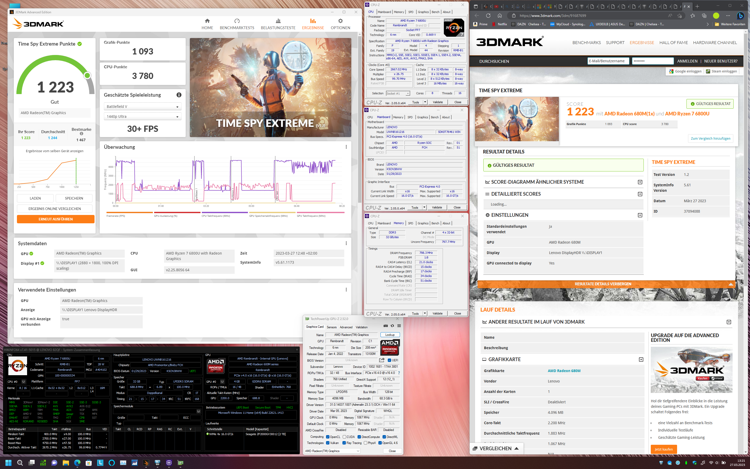Viewport: 750px width, 469px height.
Task: Switch to the Sensors tab in GPU-Z
Action: pyautogui.click(x=331, y=327)
